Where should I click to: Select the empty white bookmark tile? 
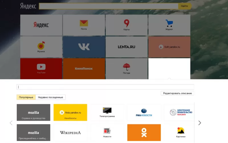169,69
